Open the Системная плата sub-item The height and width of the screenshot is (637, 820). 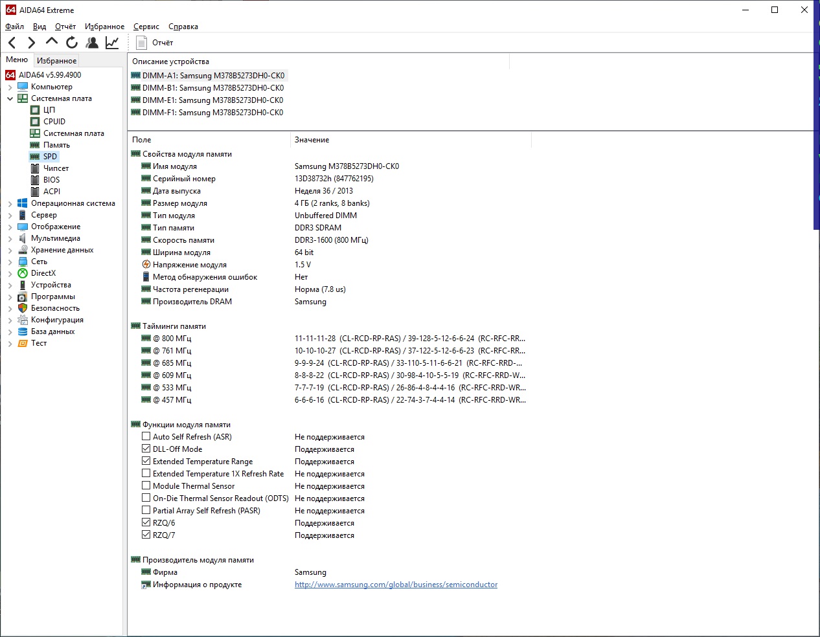coord(67,133)
